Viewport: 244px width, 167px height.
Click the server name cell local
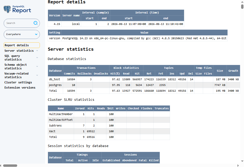(x=76, y=24)
